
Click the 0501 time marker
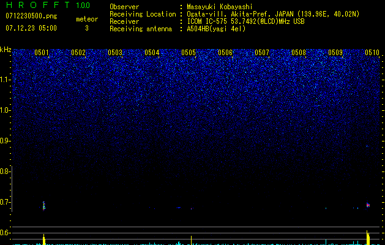pyautogui.click(x=42, y=53)
